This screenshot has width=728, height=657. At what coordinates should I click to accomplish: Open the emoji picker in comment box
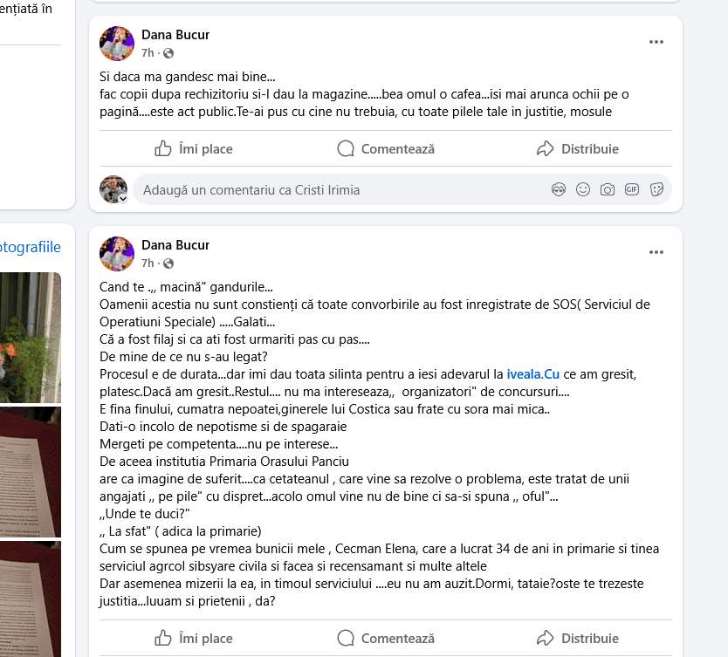point(583,189)
